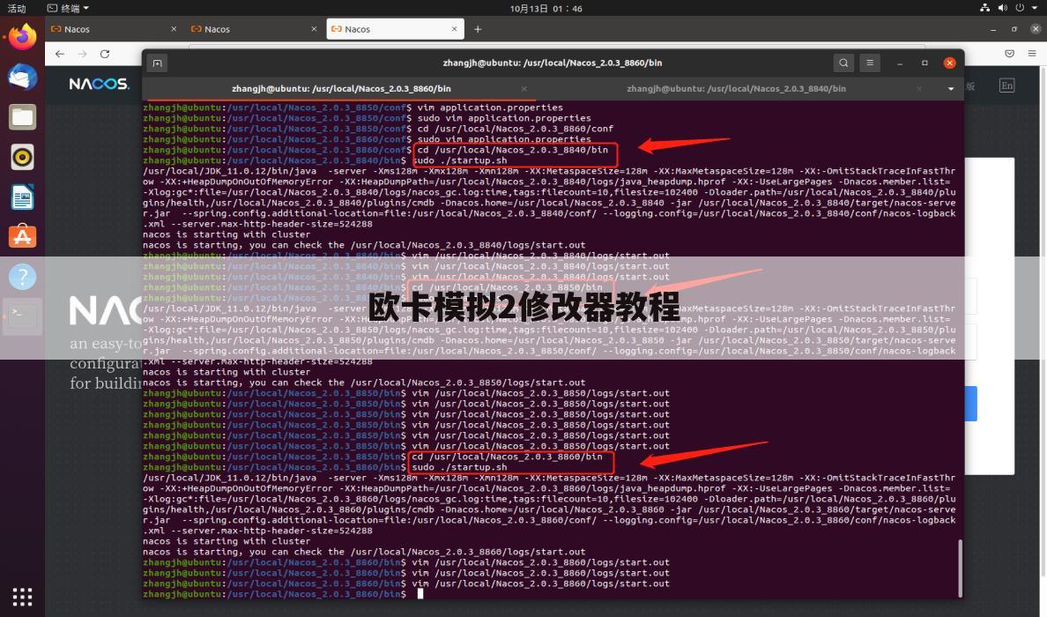
Task: Open Thunderbird mail from the dock
Action: click(x=22, y=77)
